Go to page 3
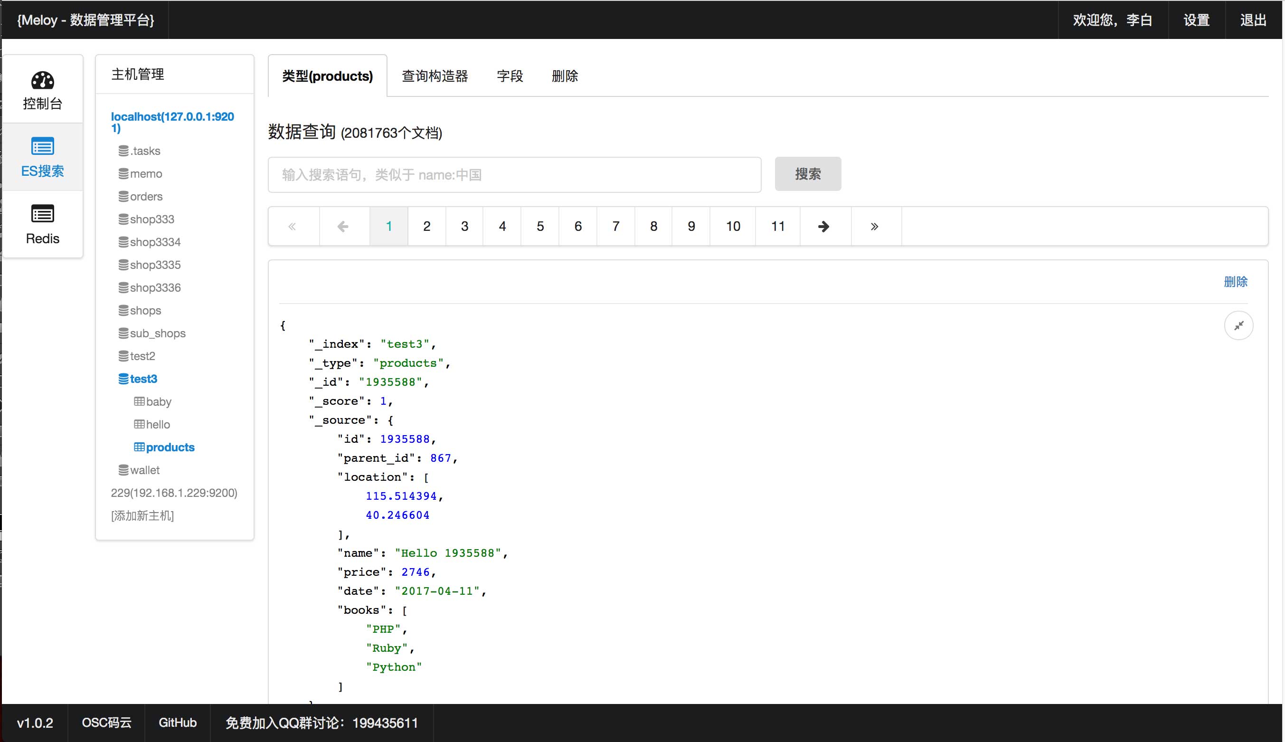Screen dimensions: 1285x742 click(464, 226)
